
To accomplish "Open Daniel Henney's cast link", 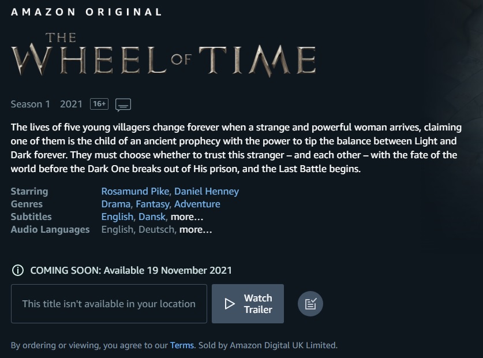I will [207, 191].
